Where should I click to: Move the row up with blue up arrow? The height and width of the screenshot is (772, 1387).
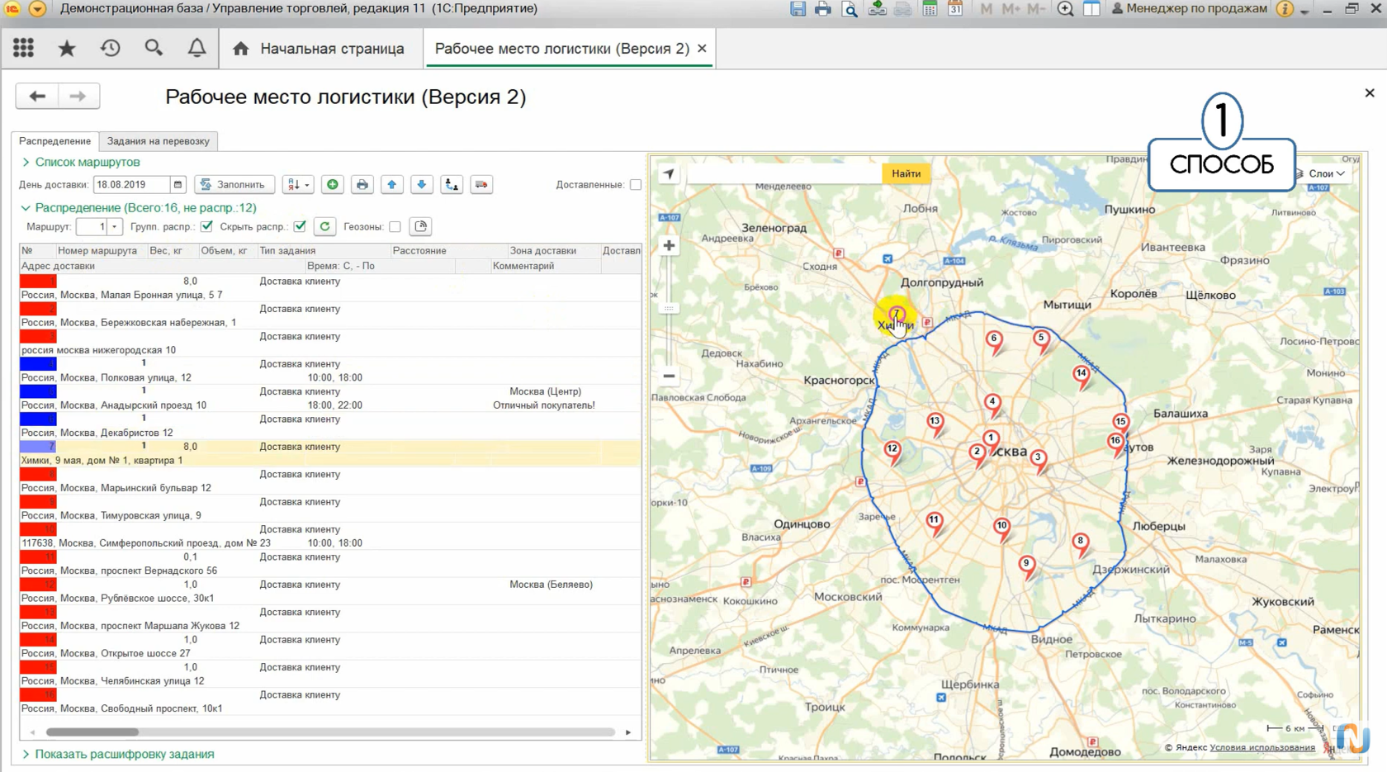(x=392, y=185)
